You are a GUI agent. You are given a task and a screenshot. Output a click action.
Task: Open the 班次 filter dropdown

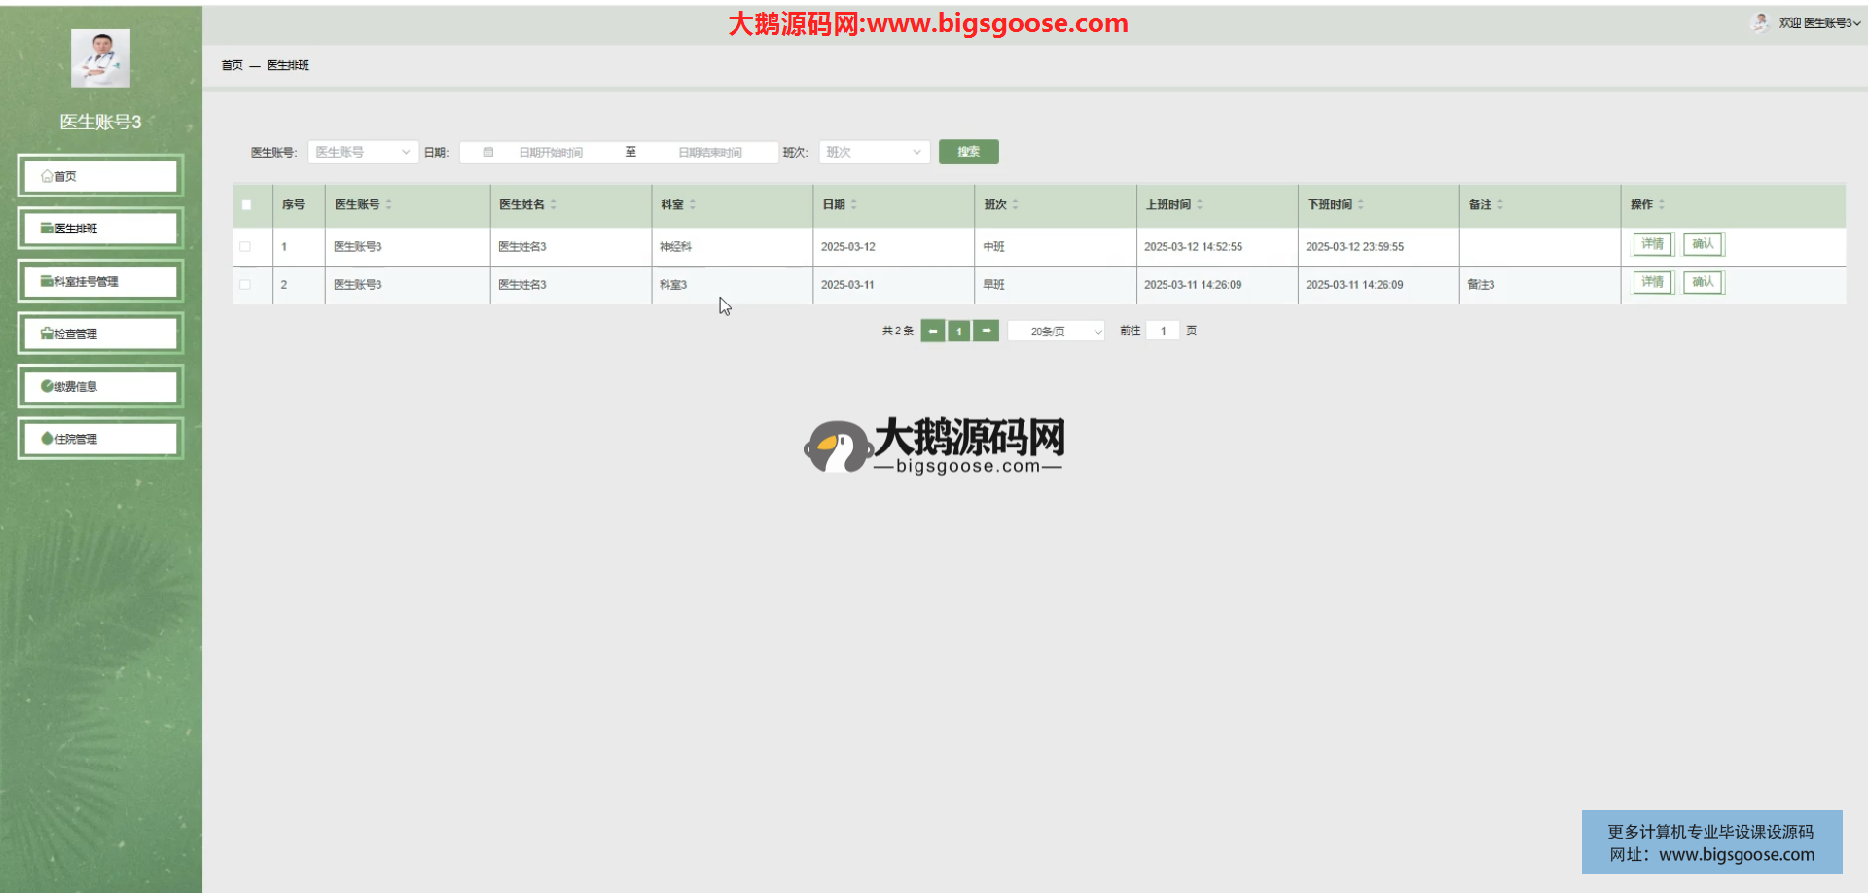pos(874,152)
